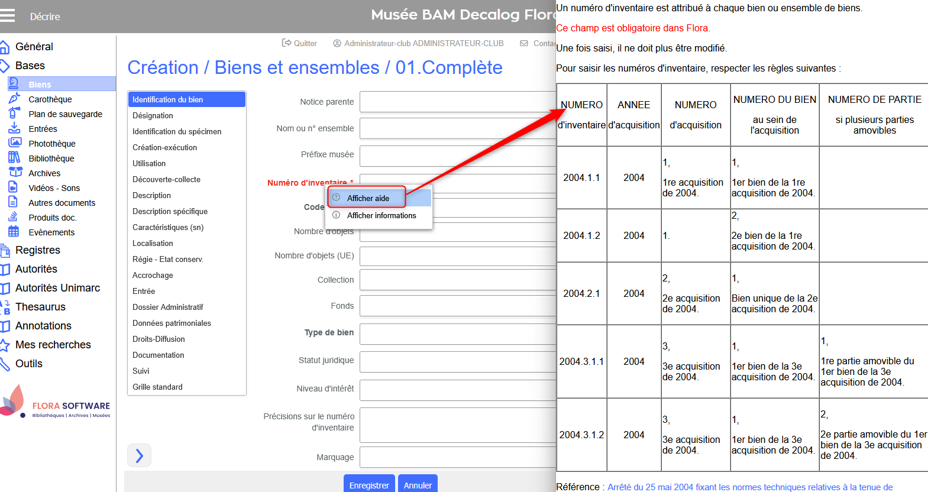
Task: Open the Evènements database
Action: [x=51, y=232]
